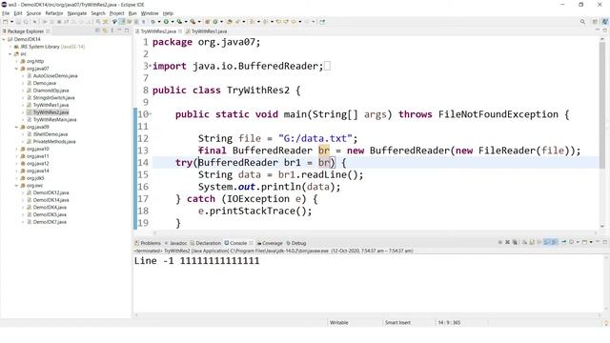The height and width of the screenshot is (343, 610).
Task: Toggle Link with Editor in Package Explorer
Action: pyautogui.click(x=105, y=30)
